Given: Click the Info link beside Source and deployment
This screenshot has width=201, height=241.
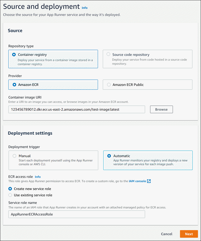Looking at the screenshot, I should [x=85, y=8].
